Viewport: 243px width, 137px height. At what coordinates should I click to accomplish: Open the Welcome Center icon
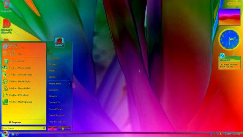click(x=6, y=61)
